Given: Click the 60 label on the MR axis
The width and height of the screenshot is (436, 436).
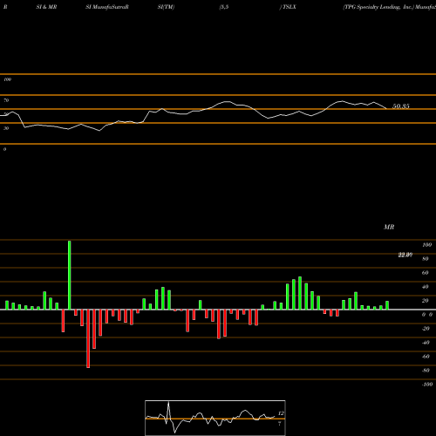Looking at the screenshot, I should click(426, 273).
